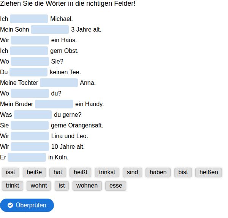This screenshot has width=228, height=218.
Task: Select the 'heiße' word chip
Action: click(34, 172)
